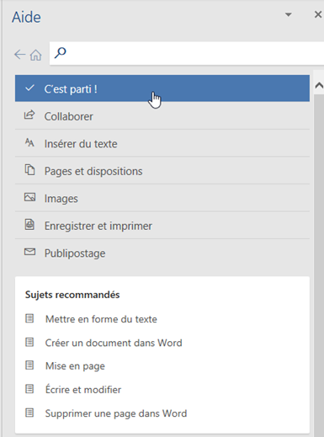Click the font icon beside Insérer du texte
This screenshot has width=324, height=437.
click(29, 142)
